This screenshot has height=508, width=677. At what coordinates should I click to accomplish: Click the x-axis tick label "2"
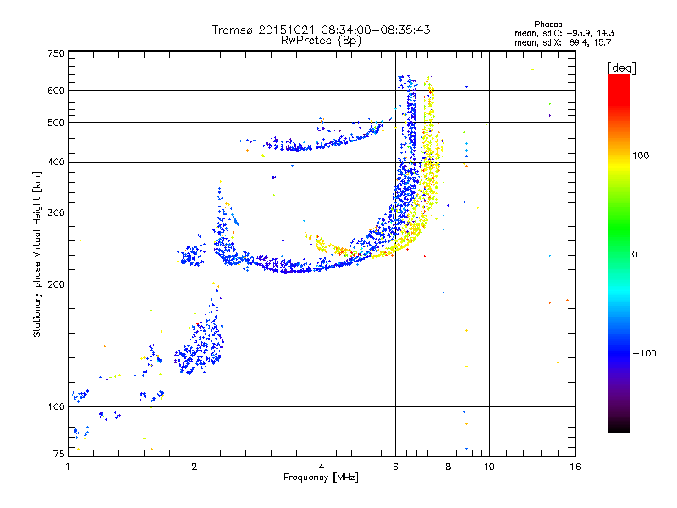pyautogui.click(x=195, y=467)
